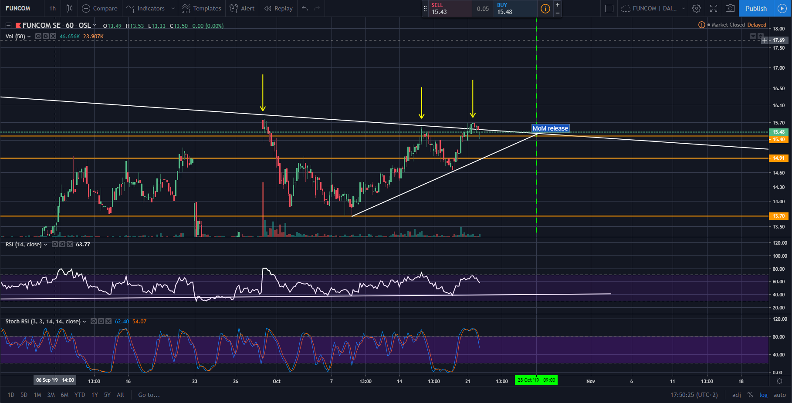Expand the RSI (14, close) menu
This screenshot has width=792, height=403.
click(45, 245)
